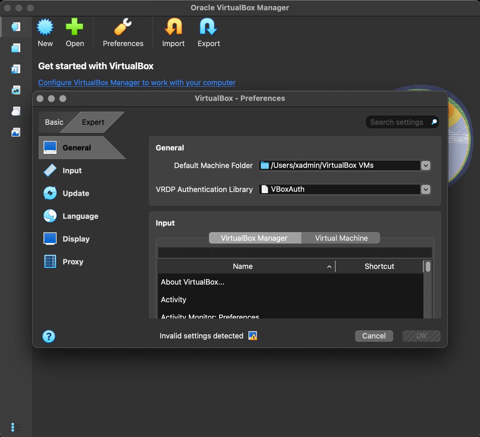Select the Input keyboard icon category
The width and height of the screenshot is (480, 437).
50,171
